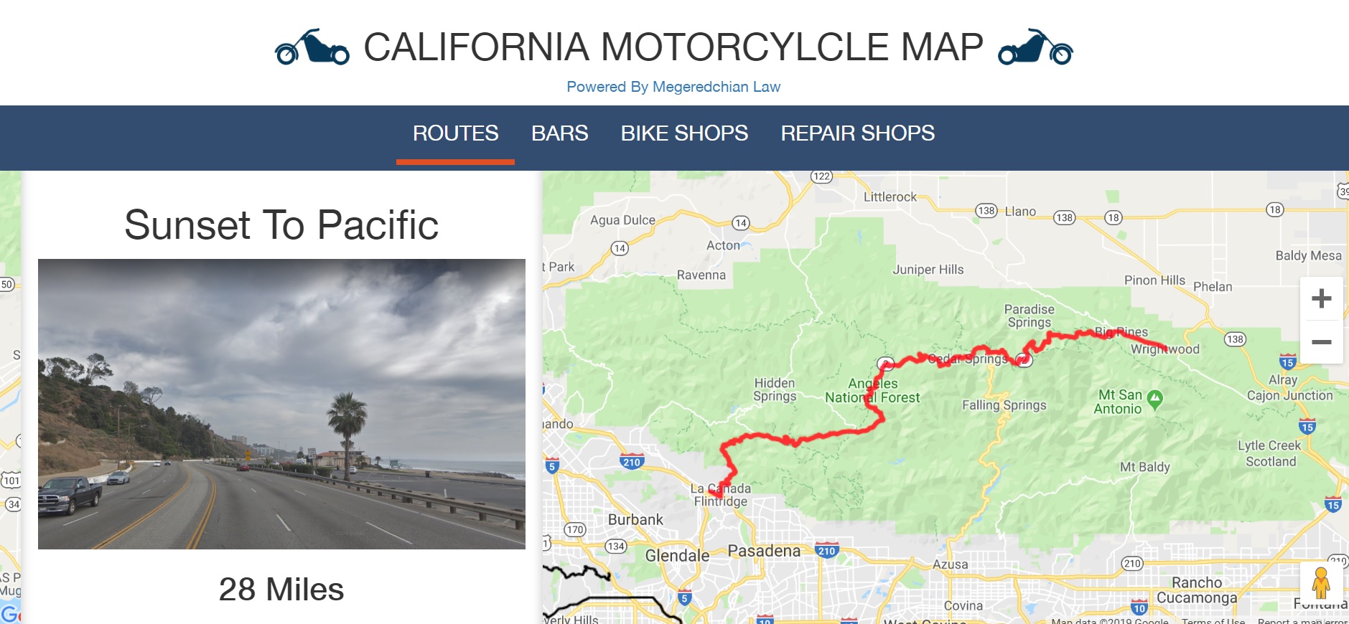The image size is (1349, 624).
Task: Click the Sunset To Pacific route title
Action: pyautogui.click(x=281, y=224)
